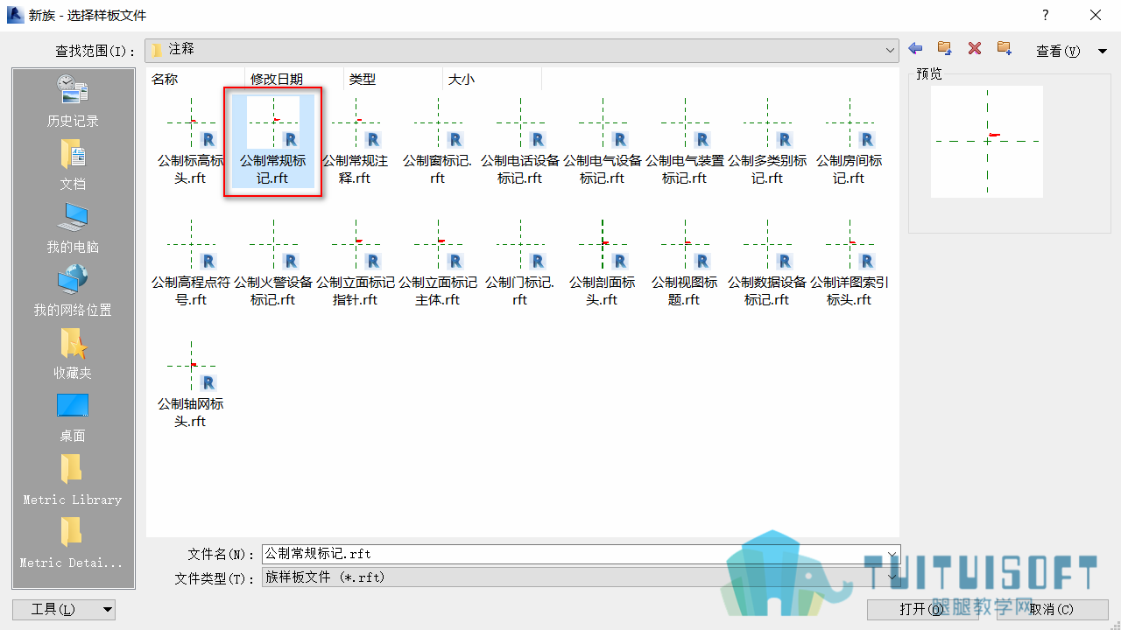Select the 公制轴网标头.rft file

[x=191, y=385]
